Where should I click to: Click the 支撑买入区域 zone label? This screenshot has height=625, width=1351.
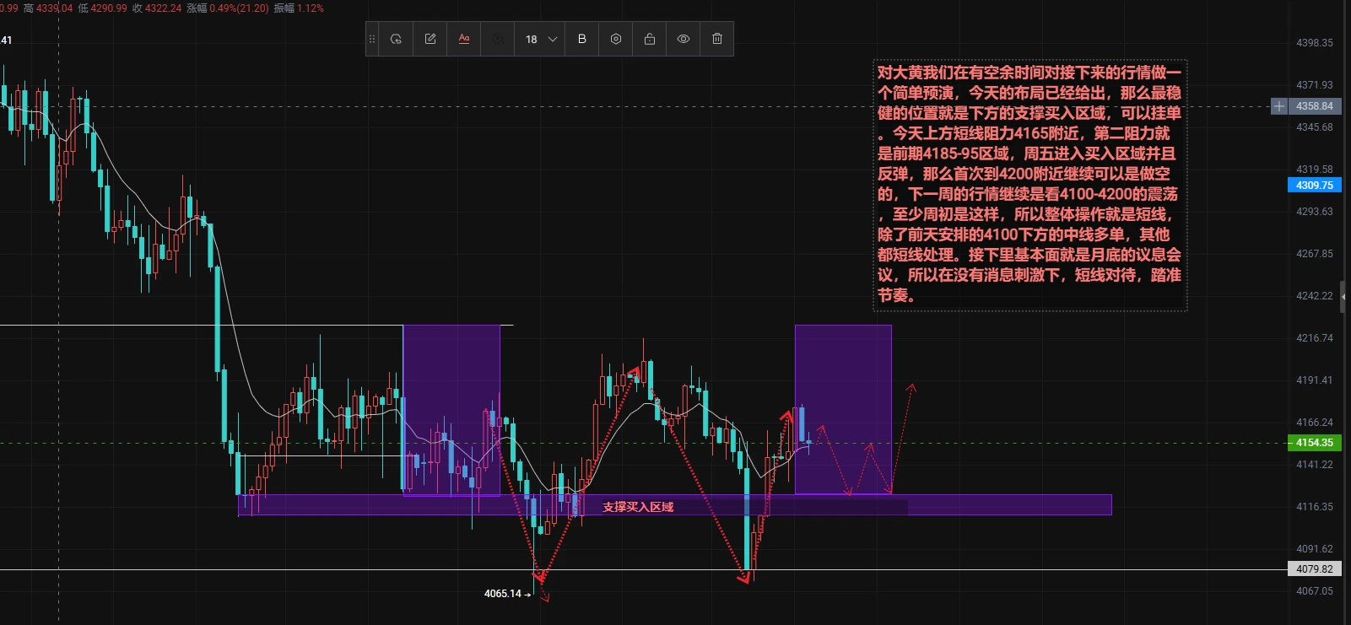638,507
